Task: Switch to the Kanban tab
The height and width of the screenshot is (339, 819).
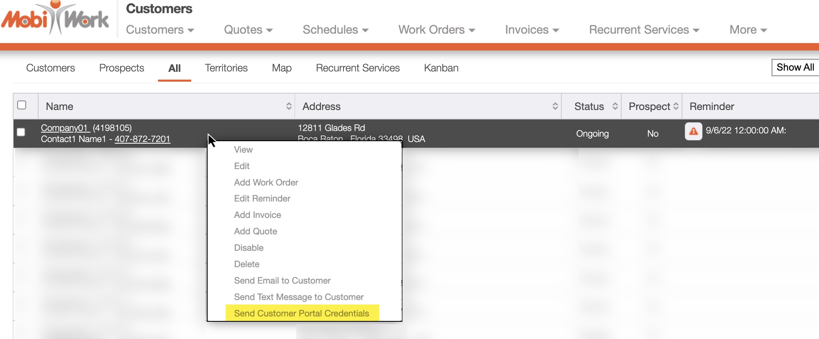Action: [x=441, y=68]
